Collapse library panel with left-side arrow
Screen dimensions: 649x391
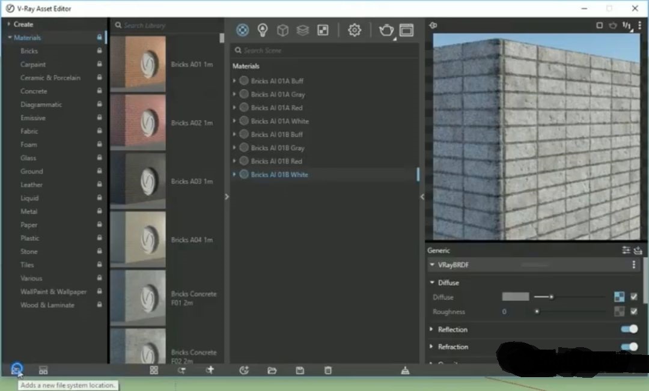pyautogui.click(x=227, y=196)
